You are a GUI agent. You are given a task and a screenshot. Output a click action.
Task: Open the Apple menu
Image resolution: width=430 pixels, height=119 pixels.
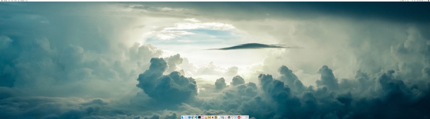pyautogui.click(x=2, y=1)
